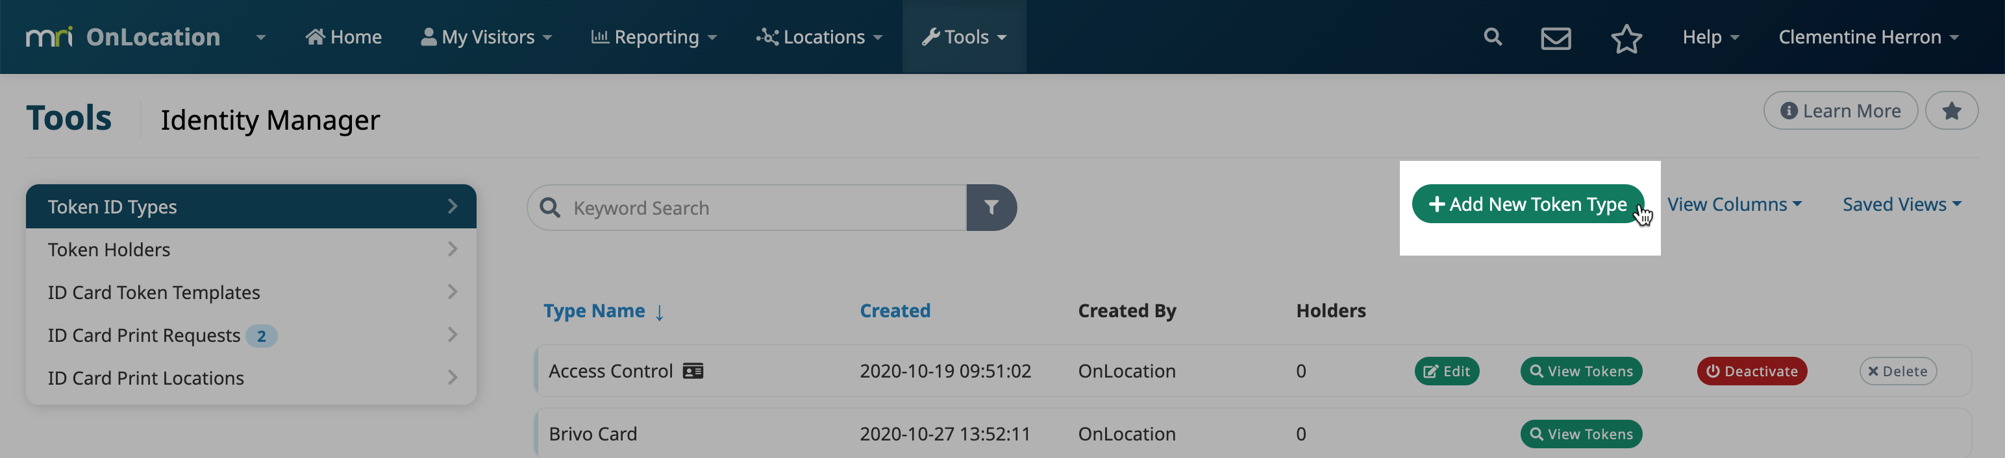Sort by the Created column header
2005x458 pixels.
[895, 310]
